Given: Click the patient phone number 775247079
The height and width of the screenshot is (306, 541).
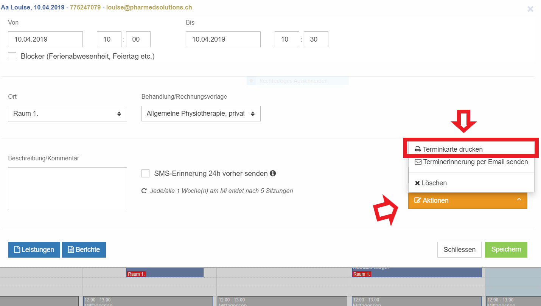Looking at the screenshot, I should 85,7.
